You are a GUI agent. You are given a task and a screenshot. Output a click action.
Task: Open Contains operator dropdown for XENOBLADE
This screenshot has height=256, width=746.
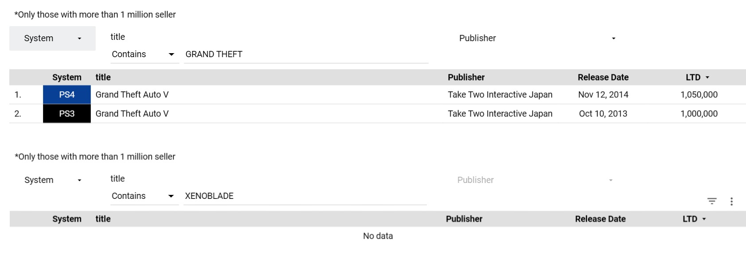[145, 196]
